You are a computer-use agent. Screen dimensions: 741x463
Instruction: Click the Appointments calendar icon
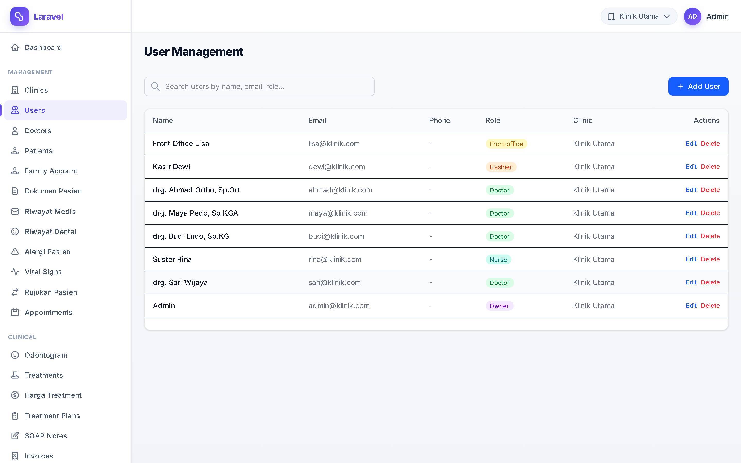(15, 312)
